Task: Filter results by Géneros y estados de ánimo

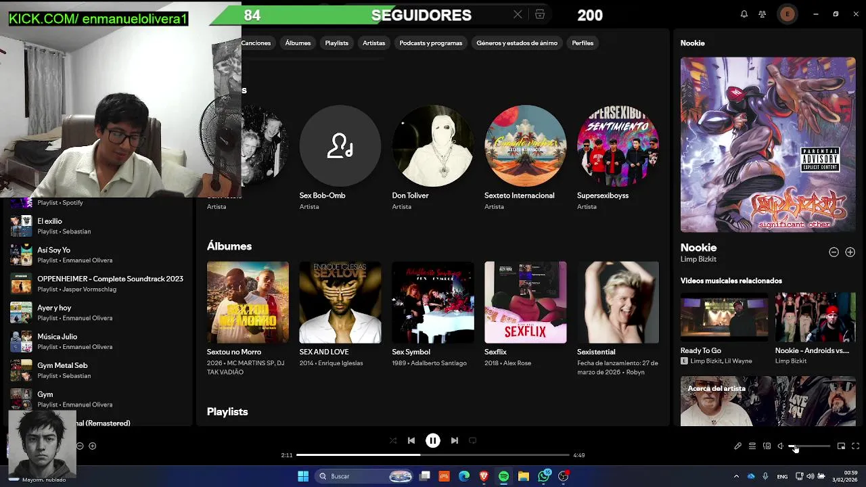Action: [517, 43]
